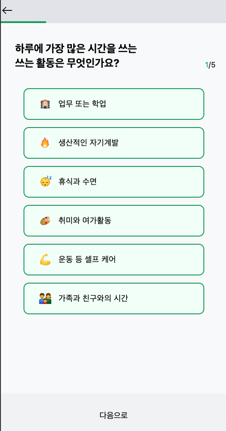
Task: Click the flexed bicep emoji icon
Action: click(x=45, y=260)
